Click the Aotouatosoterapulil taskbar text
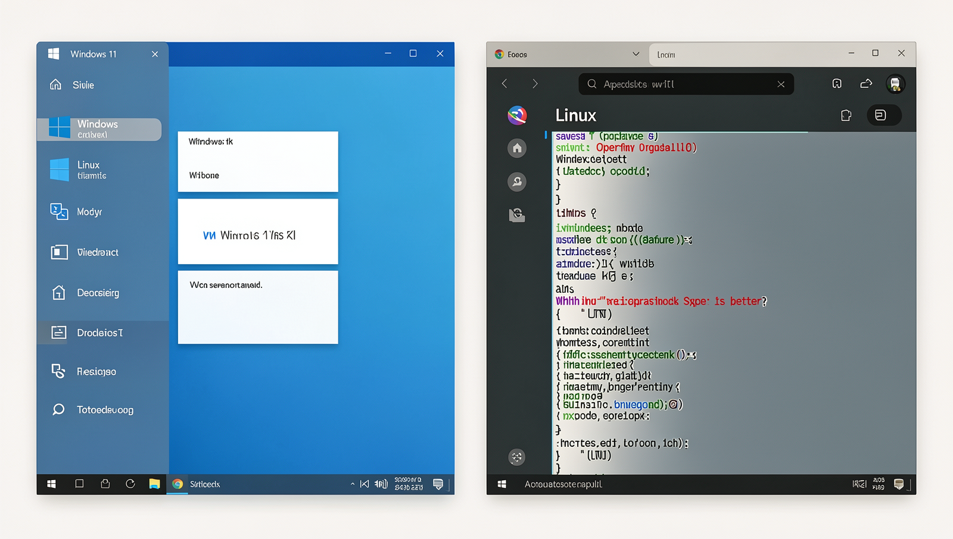 click(563, 484)
